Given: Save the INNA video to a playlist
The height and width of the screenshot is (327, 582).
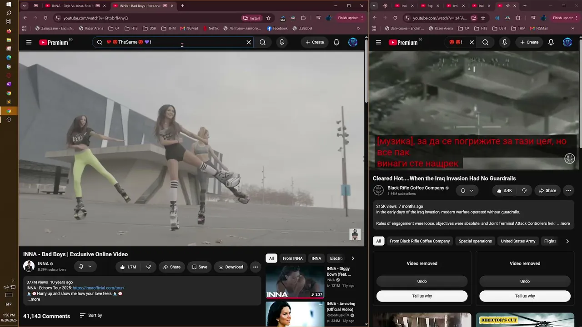Looking at the screenshot, I should click(200, 267).
